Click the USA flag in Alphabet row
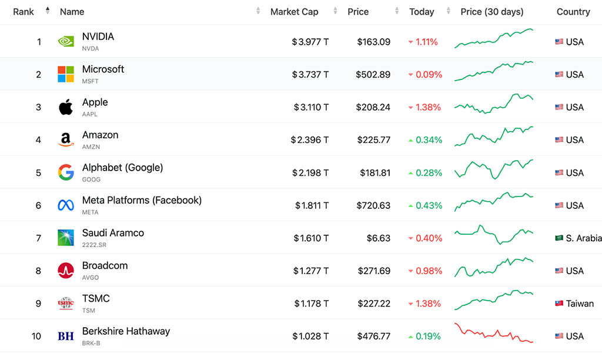The width and height of the screenshot is (602, 353). click(559, 172)
